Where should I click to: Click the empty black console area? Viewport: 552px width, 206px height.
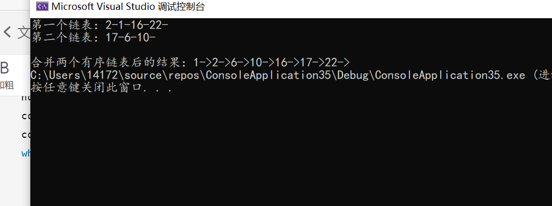tap(291, 151)
